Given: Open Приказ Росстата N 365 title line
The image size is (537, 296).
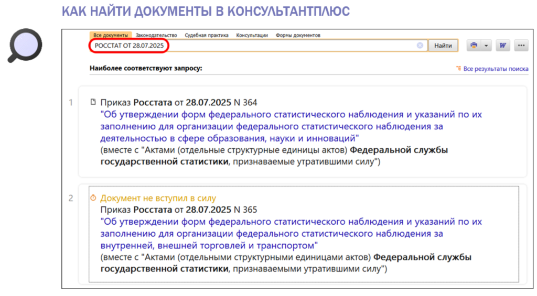Looking at the screenshot, I should pos(178,210).
